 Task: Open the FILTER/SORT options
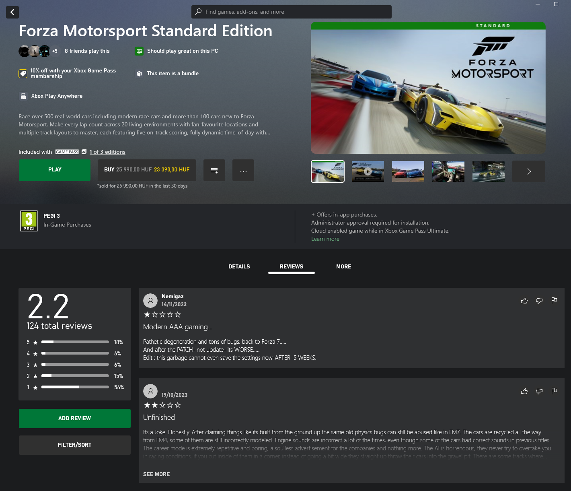point(75,445)
